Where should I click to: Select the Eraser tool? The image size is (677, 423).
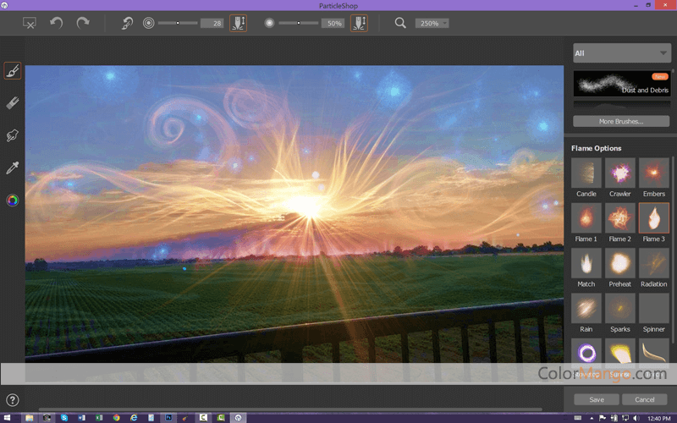pos(13,103)
